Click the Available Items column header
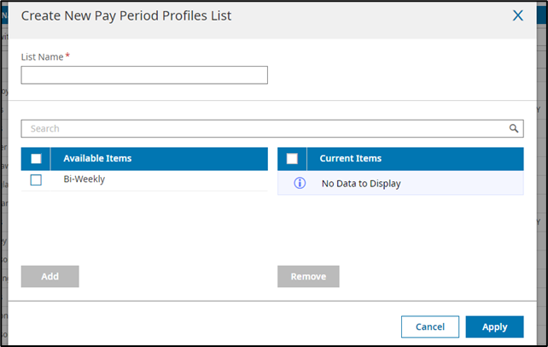Image resolution: width=548 pixels, height=347 pixels. [97, 158]
